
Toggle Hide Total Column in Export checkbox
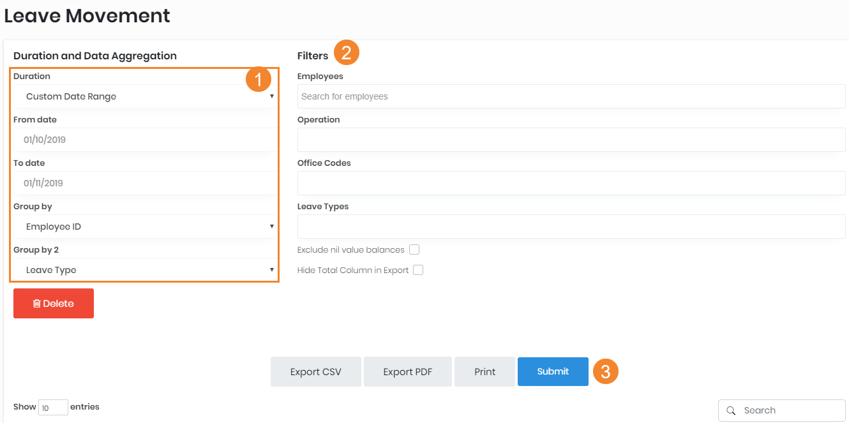coord(418,270)
